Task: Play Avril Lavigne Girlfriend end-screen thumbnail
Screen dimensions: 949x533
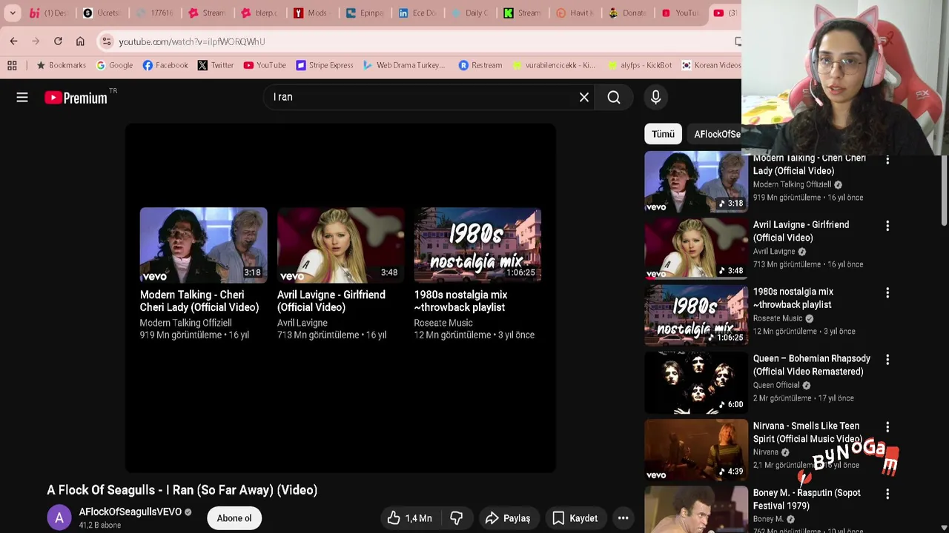Action: (340, 245)
